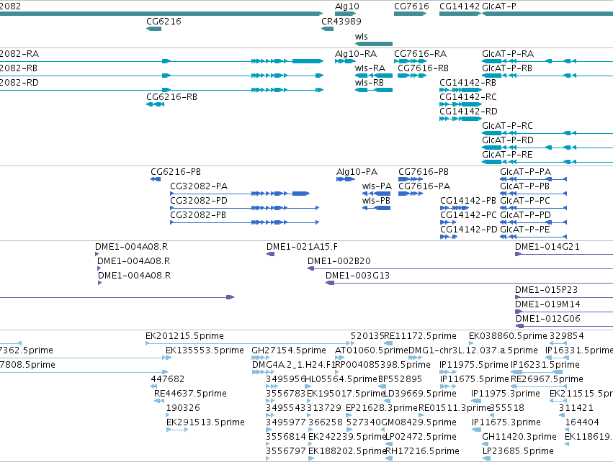Open transcript CG14142-RD
This screenshot has height=462, width=613.
tap(468, 112)
